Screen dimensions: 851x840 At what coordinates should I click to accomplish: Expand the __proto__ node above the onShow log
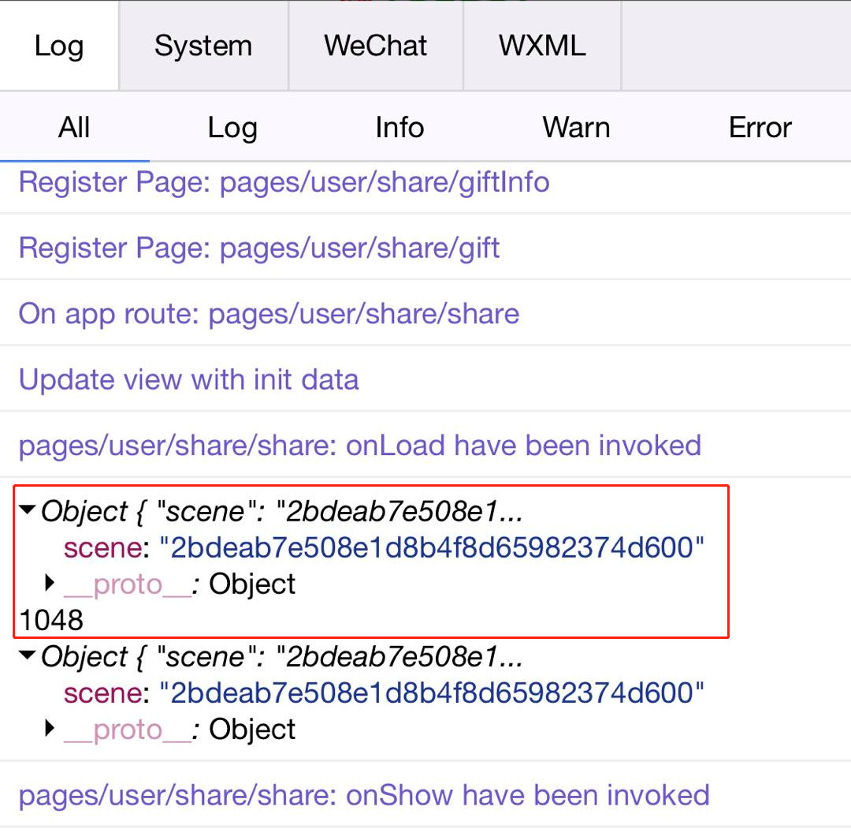[50, 729]
